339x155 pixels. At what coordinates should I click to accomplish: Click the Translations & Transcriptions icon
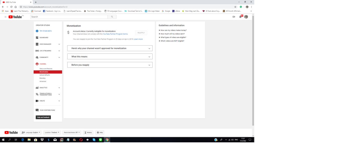coord(37,94)
